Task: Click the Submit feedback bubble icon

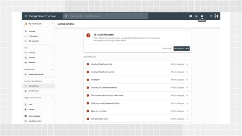Action: 26,116
